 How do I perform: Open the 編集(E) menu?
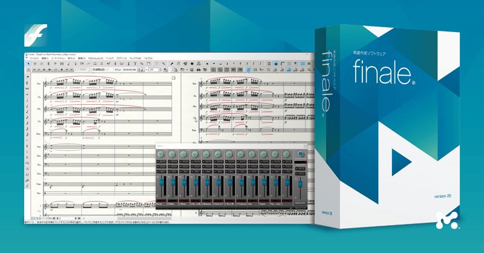pos(45,58)
